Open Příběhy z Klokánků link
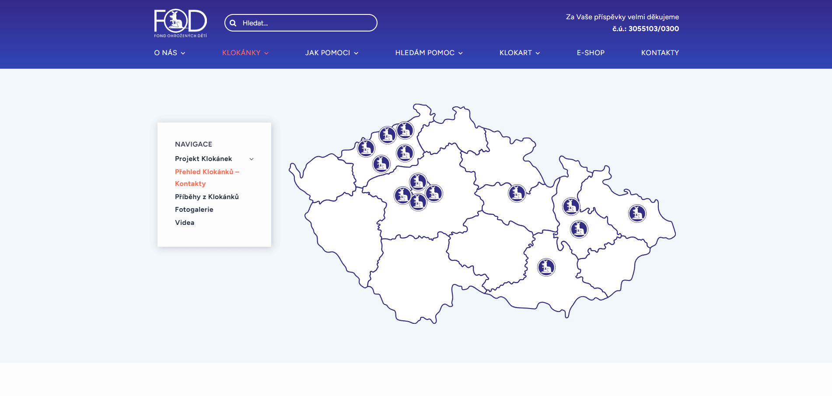Screen dimensions: 832x396 click(x=207, y=197)
